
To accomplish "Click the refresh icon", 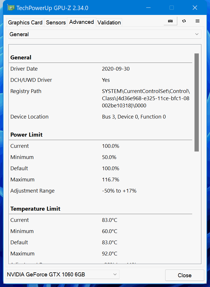I will (x=184, y=21).
